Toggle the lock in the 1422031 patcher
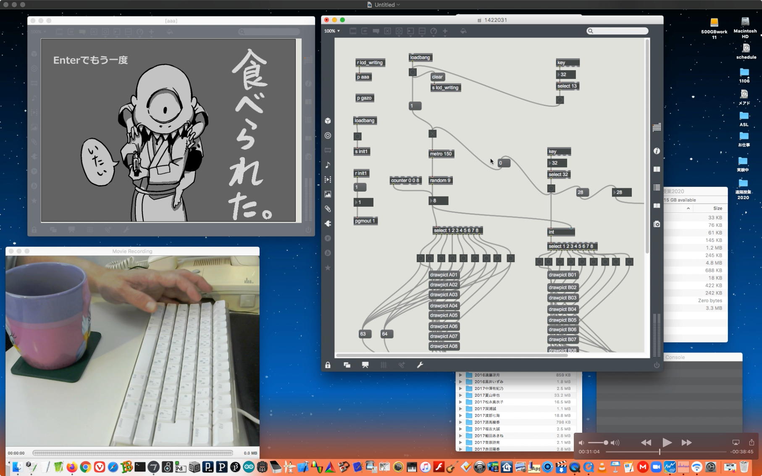 (x=328, y=365)
